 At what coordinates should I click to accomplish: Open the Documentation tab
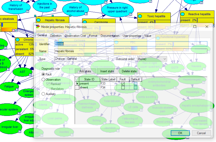click(x=110, y=36)
